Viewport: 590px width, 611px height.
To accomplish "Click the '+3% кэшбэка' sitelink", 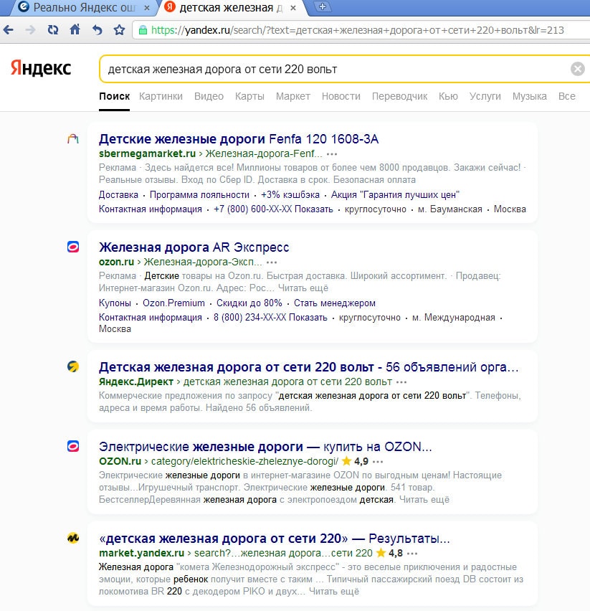I will coord(290,194).
